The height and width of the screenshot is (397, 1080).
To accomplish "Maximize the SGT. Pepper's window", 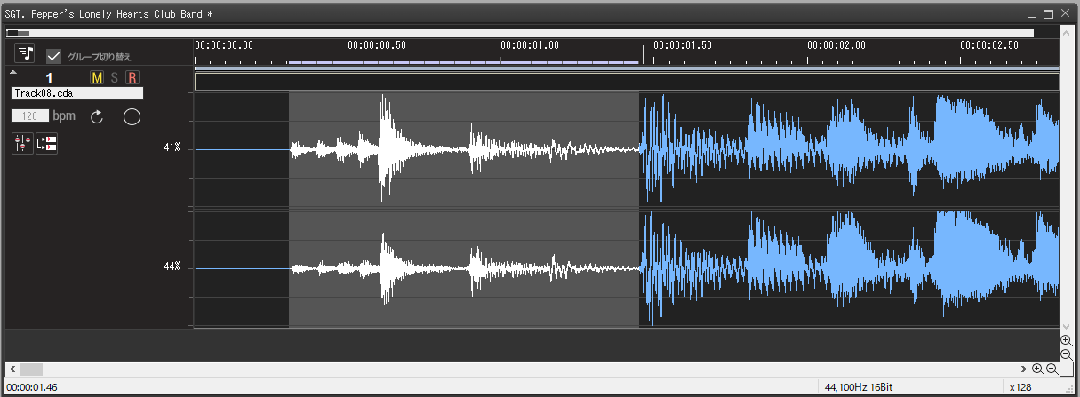I will pyautogui.click(x=1049, y=13).
